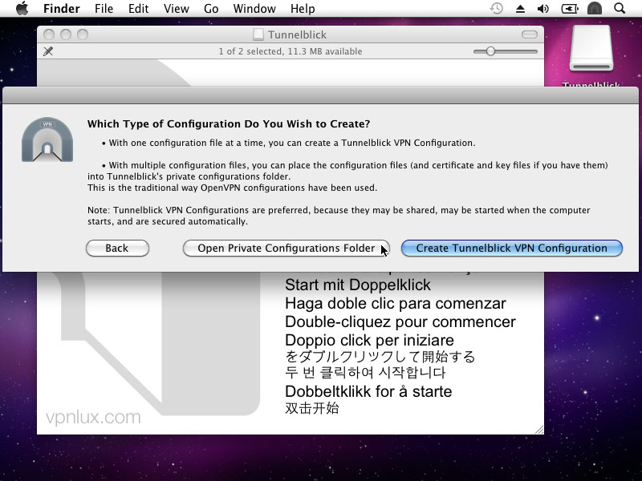This screenshot has width=642, height=481.
Task: Click the Tunnelblick tunnel icon in dialog
Action: (47, 139)
